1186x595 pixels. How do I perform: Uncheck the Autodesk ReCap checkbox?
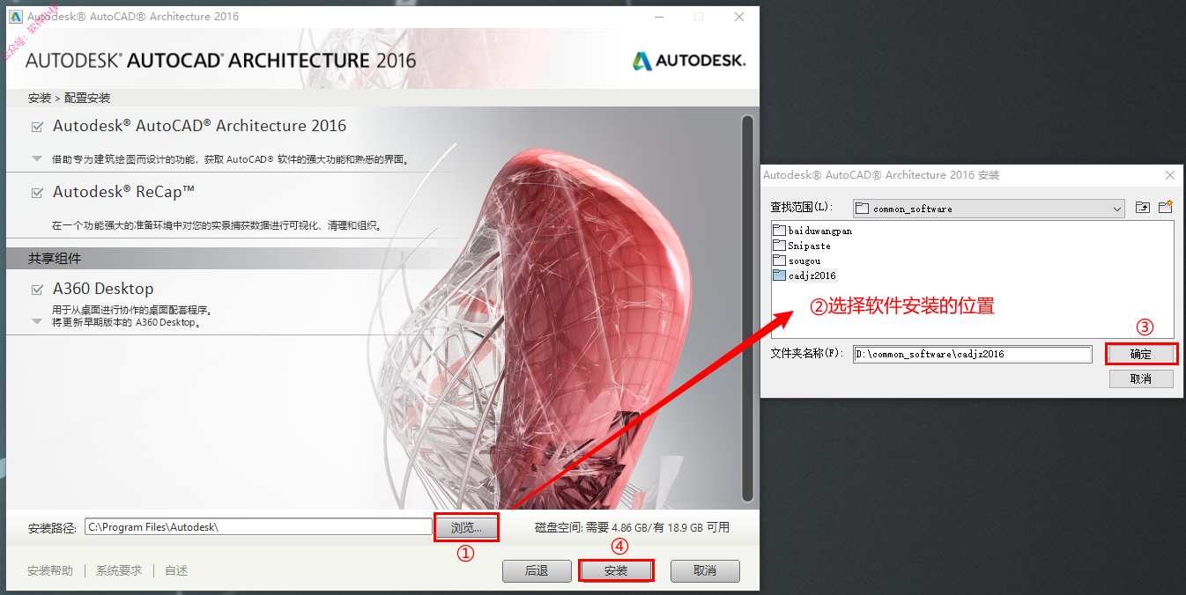[x=37, y=193]
